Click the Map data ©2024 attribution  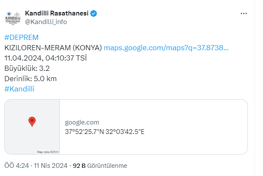tap(48, 152)
